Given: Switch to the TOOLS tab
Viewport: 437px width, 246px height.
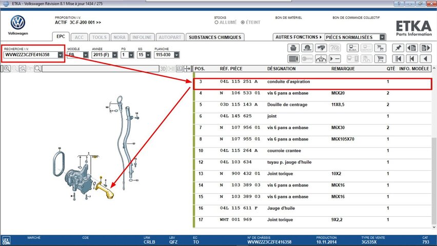Looking at the screenshot, I should (x=100, y=37).
